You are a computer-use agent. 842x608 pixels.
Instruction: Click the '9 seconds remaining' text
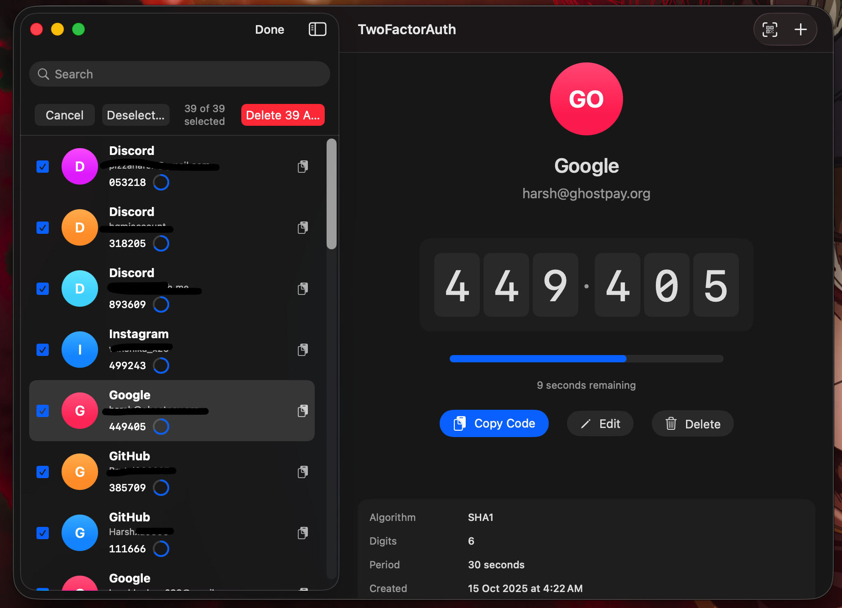pyautogui.click(x=587, y=385)
